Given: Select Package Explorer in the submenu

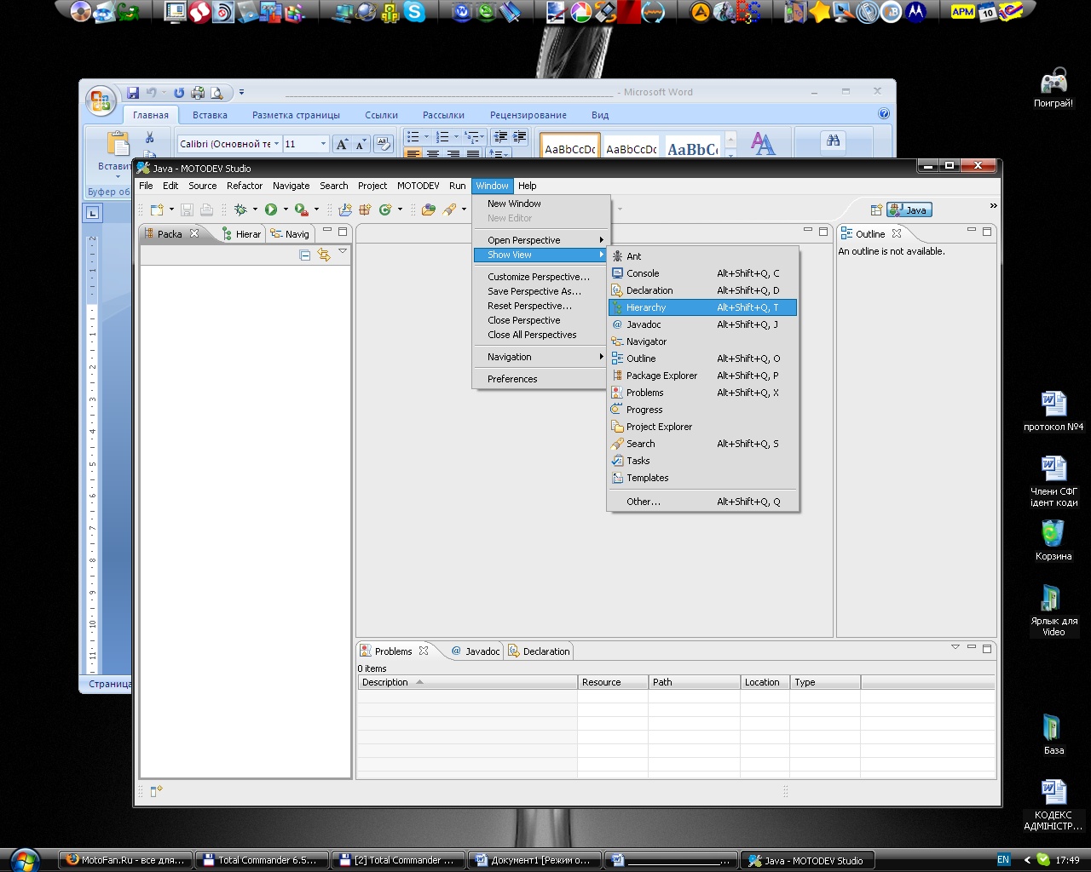Looking at the screenshot, I should point(703,376).
